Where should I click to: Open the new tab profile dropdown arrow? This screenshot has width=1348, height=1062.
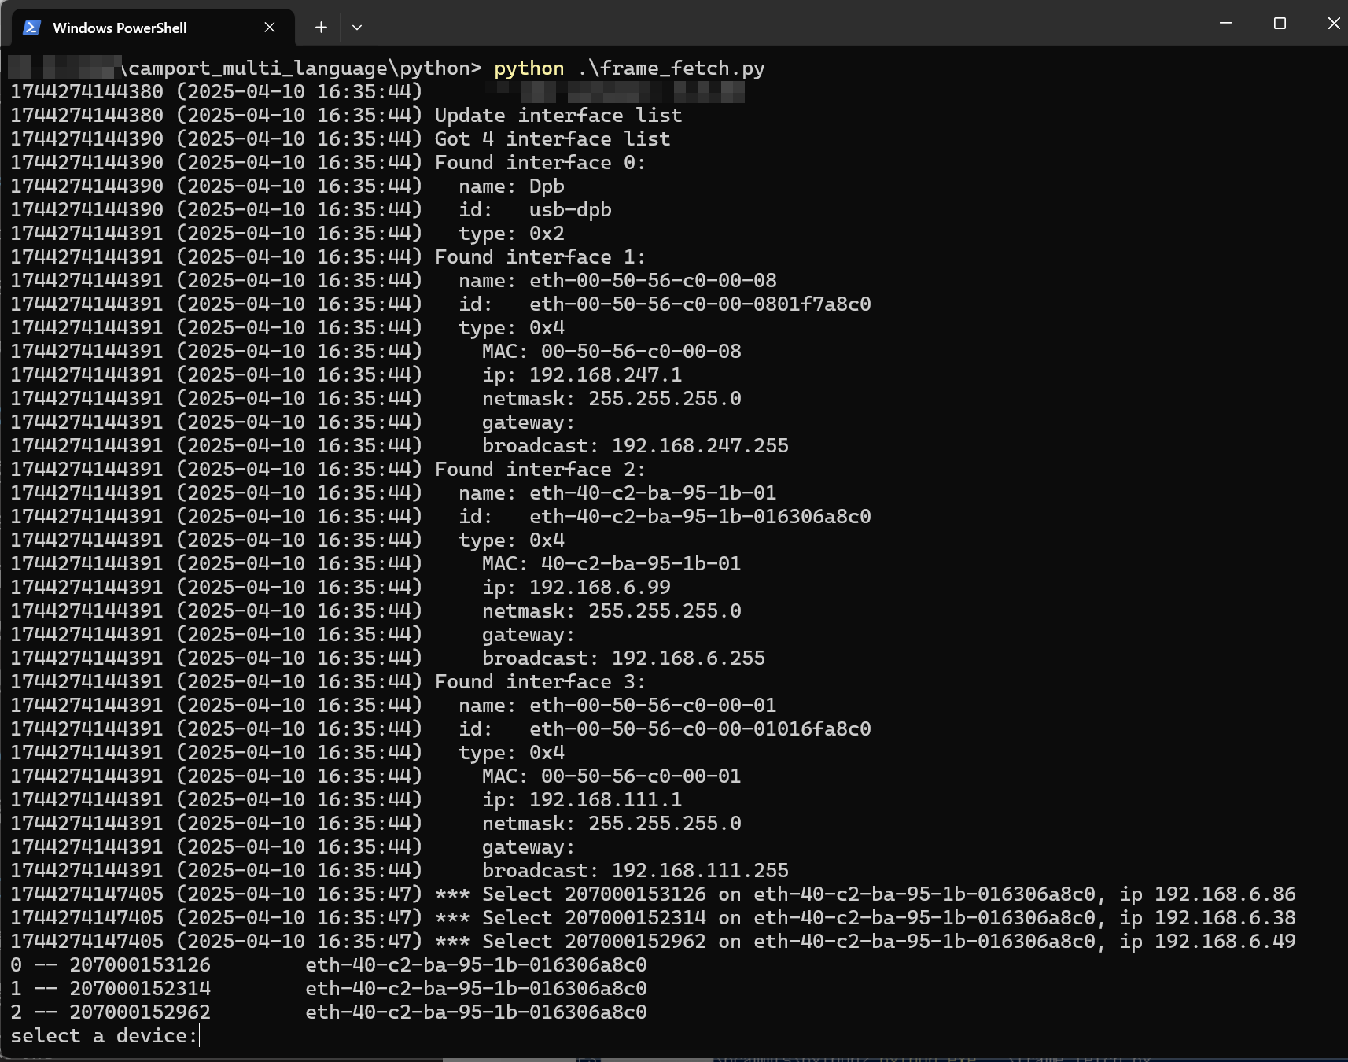tap(357, 28)
